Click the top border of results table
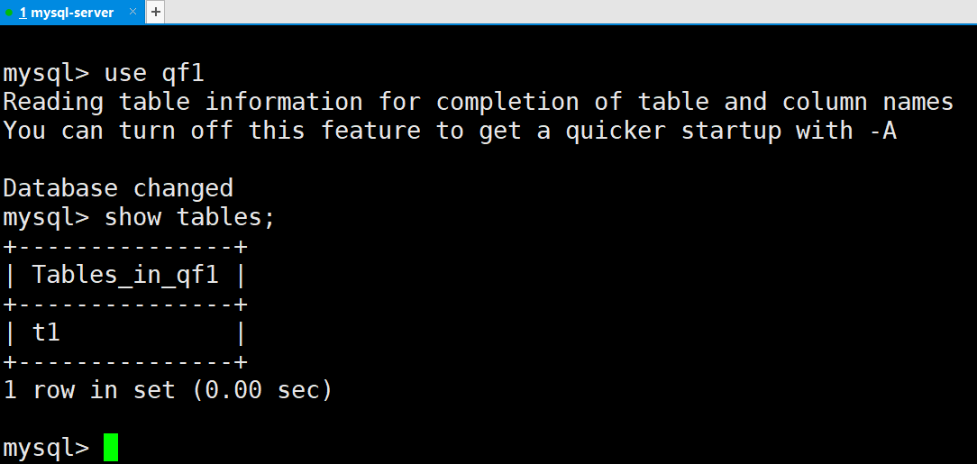 point(125,247)
